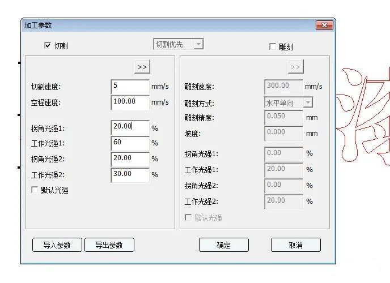Toggle the 切割 checkbox
The image size is (390, 283).
(48, 46)
